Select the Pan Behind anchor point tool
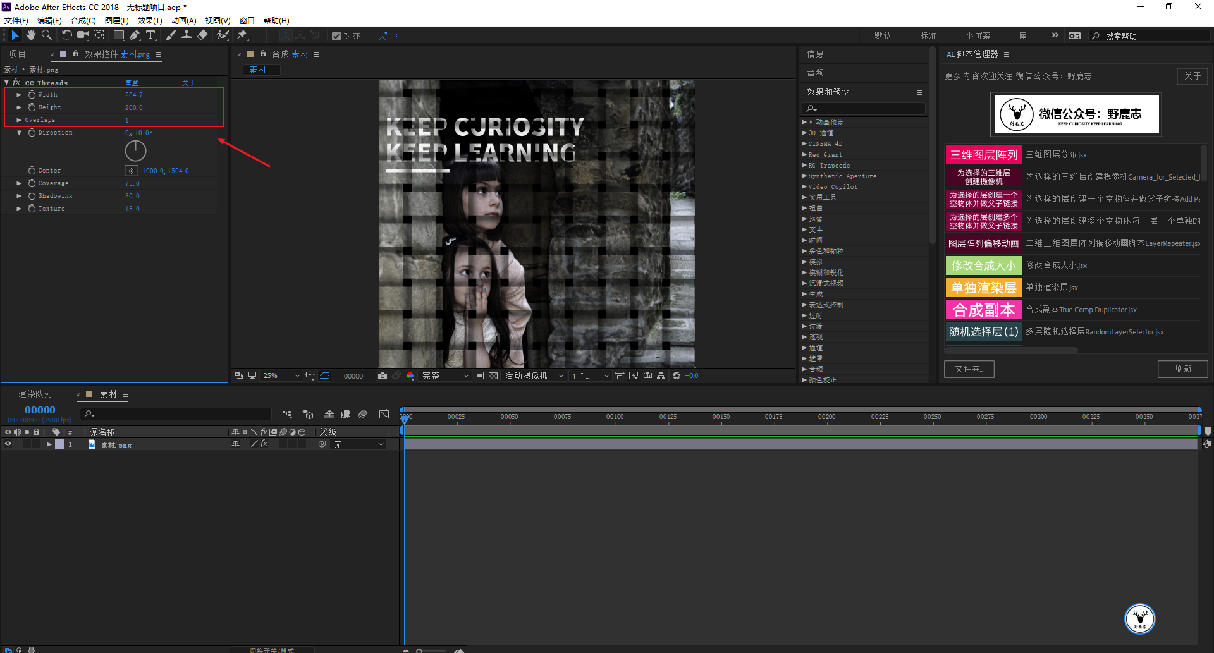This screenshot has width=1214, height=653. pyautogui.click(x=99, y=35)
